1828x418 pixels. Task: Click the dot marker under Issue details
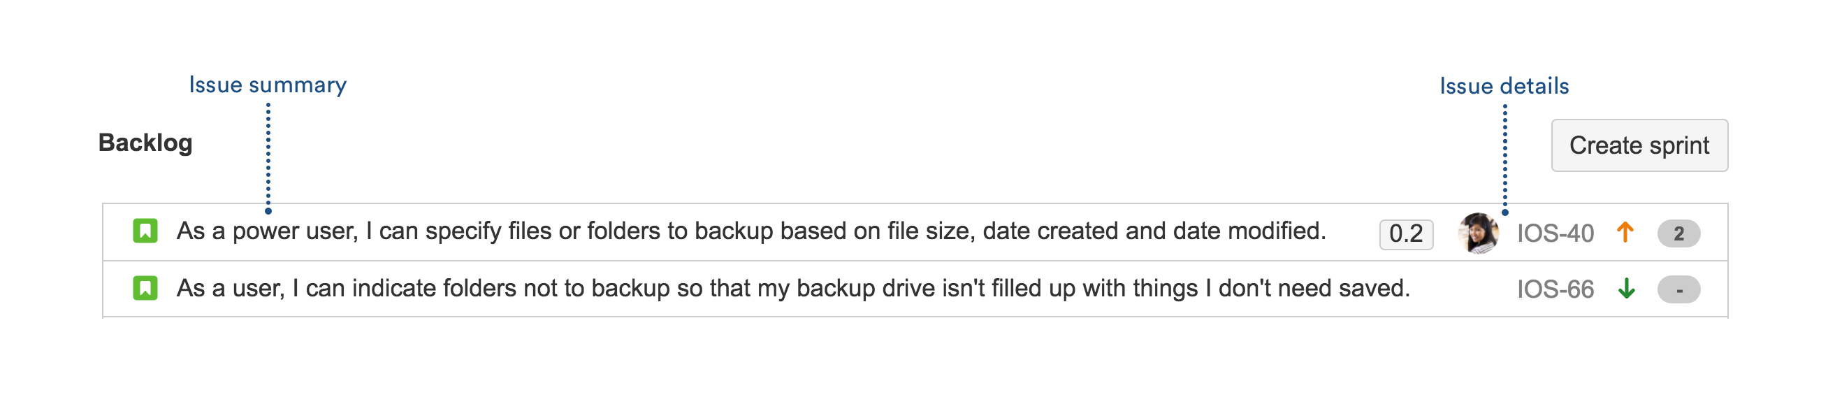1505,212
